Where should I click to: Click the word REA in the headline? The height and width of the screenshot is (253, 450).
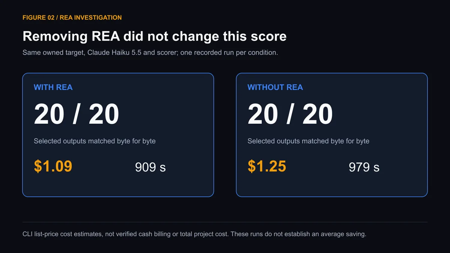[x=105, y=36]
